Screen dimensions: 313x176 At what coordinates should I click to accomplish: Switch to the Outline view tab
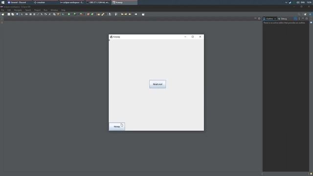269,19
